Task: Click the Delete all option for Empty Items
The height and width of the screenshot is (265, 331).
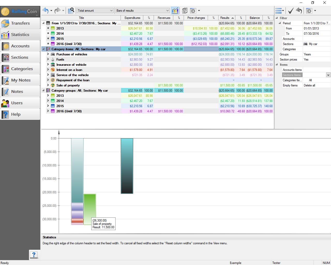Action: point(309,85)
